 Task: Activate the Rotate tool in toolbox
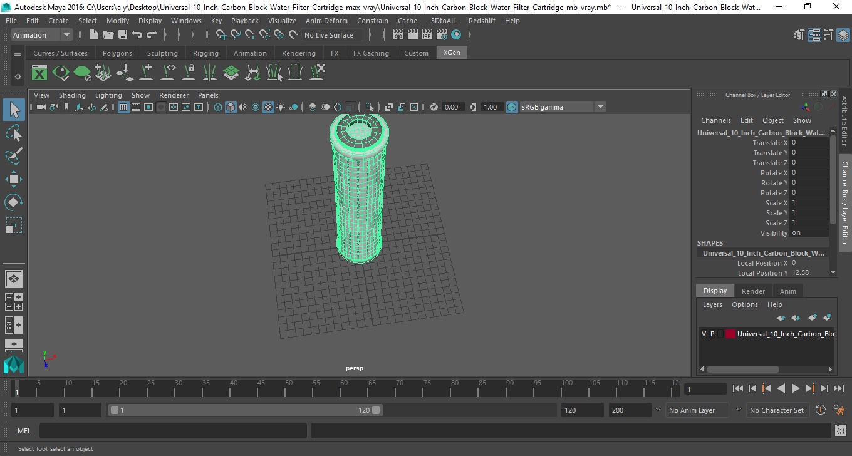coord(14,202)
